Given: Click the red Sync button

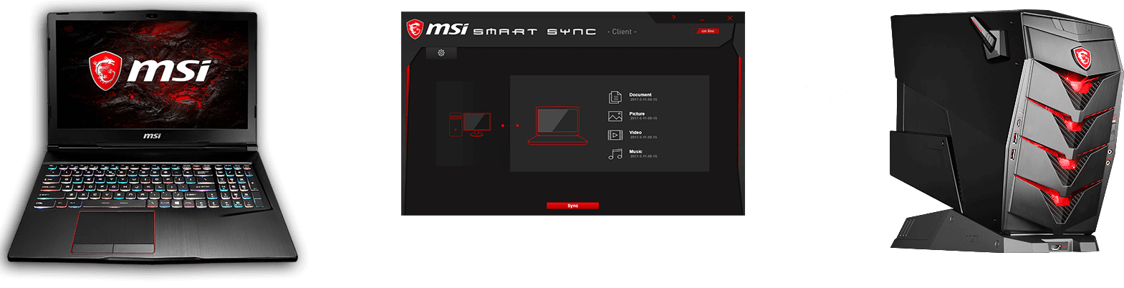Looking at the screenshot, I should tap(572, 206).
